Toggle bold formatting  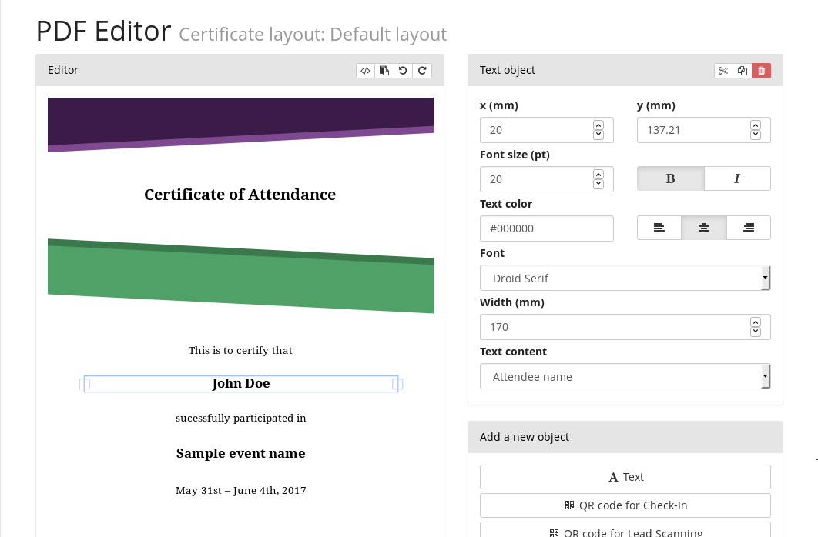click(x=670, y=178)
